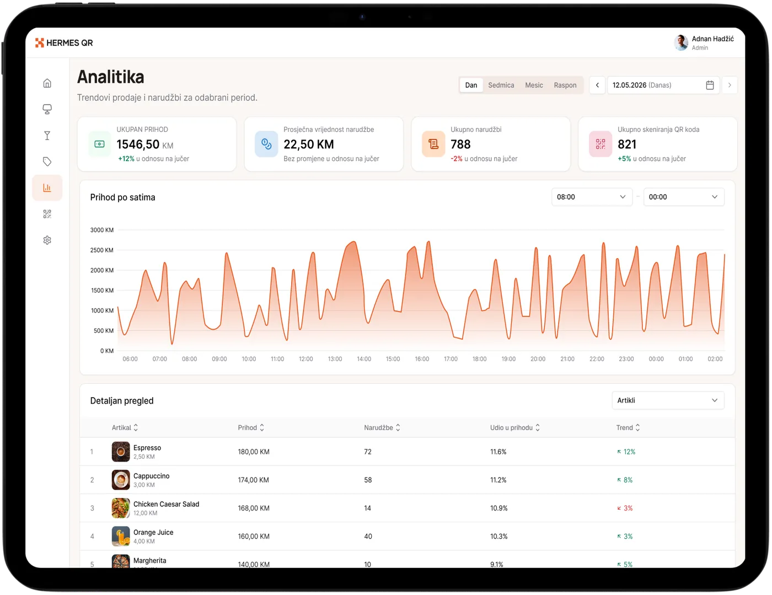This screenshot has width=772, height=595.
Task: Click the Ukupan prihod cash icon
Action: tap(100, 144)
